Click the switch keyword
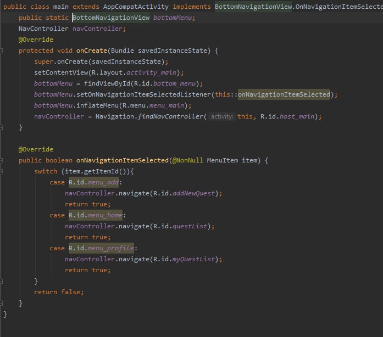This screenshot has height=337, width=383. point(46,171)
